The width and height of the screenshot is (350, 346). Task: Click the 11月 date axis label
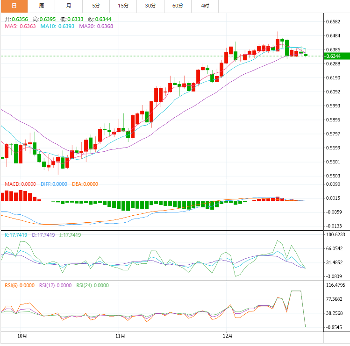[120, 336]
